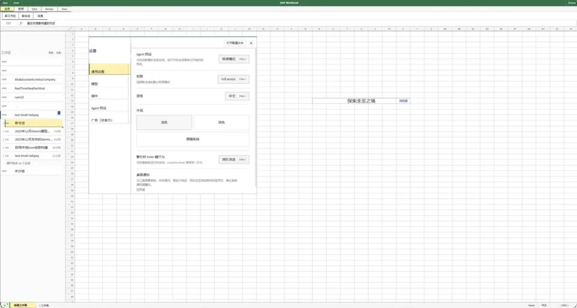This screenshot has width=577, height=308.
Task: Select the 未分组 group
Action: [32, 171]
